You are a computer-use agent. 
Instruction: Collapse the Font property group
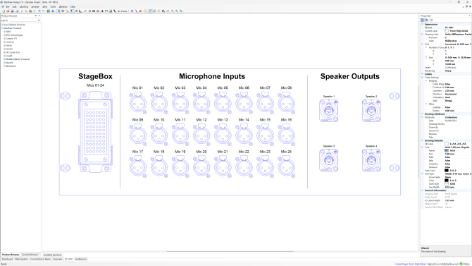coord(422,147)
